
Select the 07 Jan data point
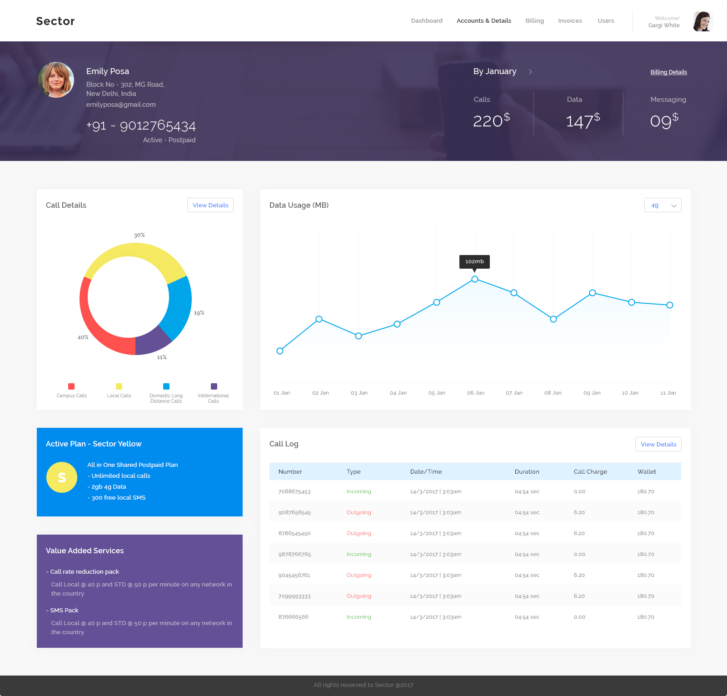click(514, 293)
